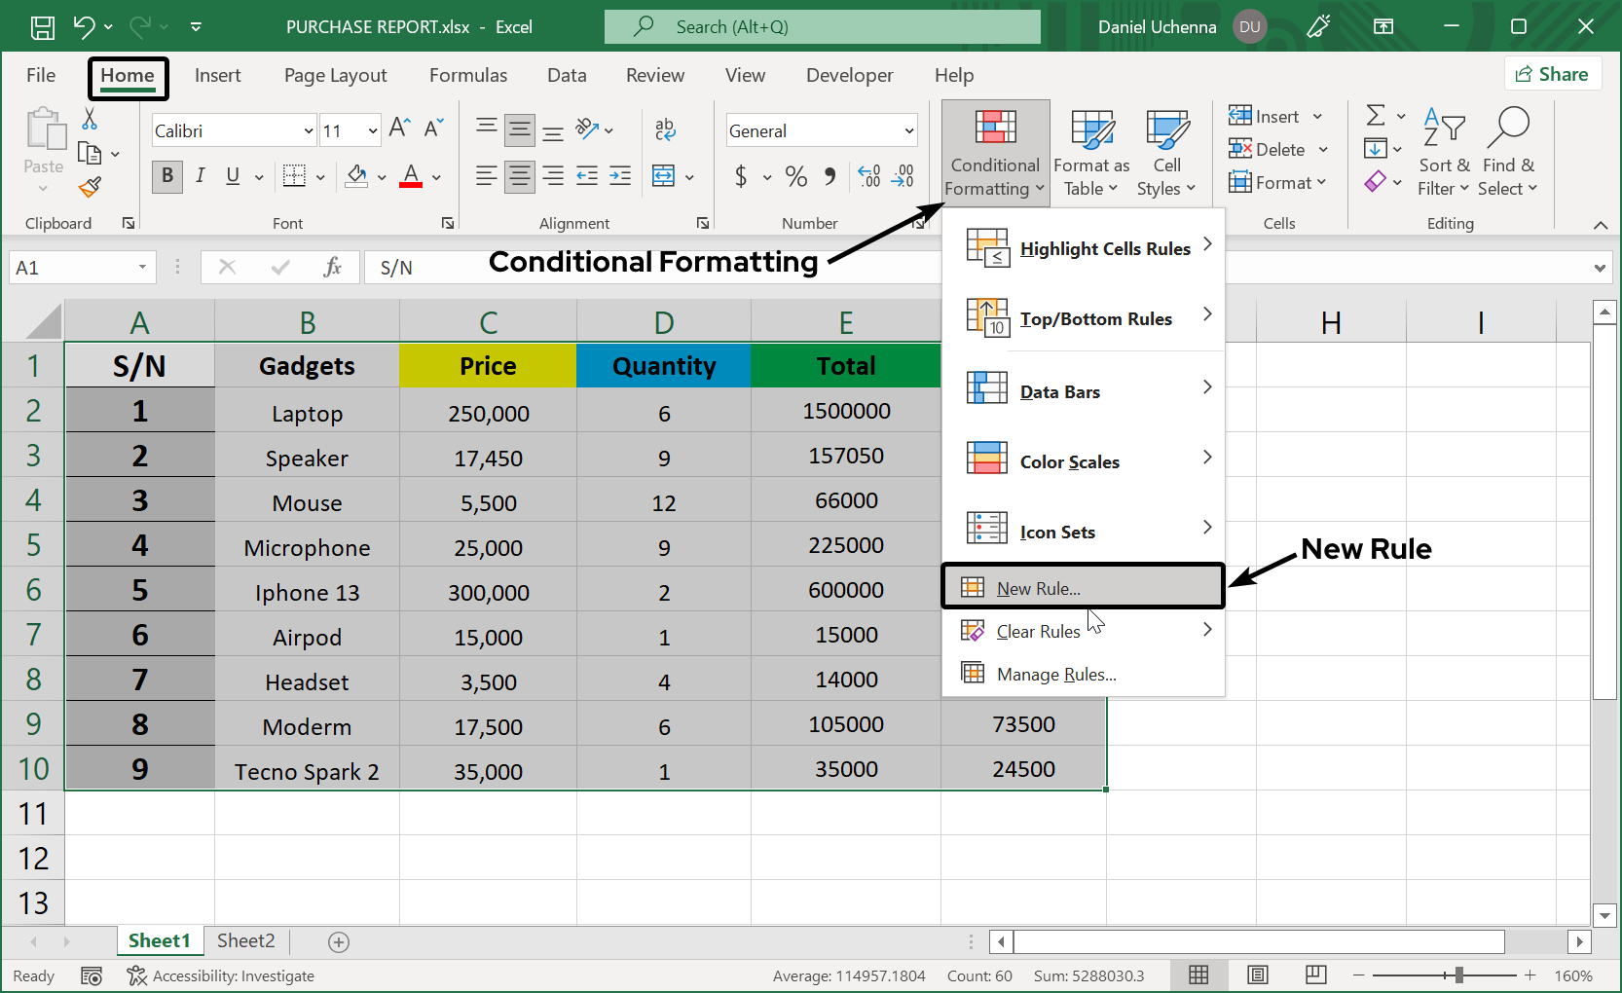Screen dimensions: 1622x993
Task: Select the Cell Styles icon
Action: coord(1166,151)
